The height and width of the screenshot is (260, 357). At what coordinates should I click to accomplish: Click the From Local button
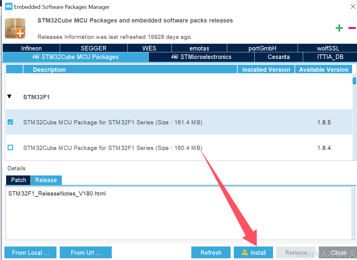(x=30, y=252)
